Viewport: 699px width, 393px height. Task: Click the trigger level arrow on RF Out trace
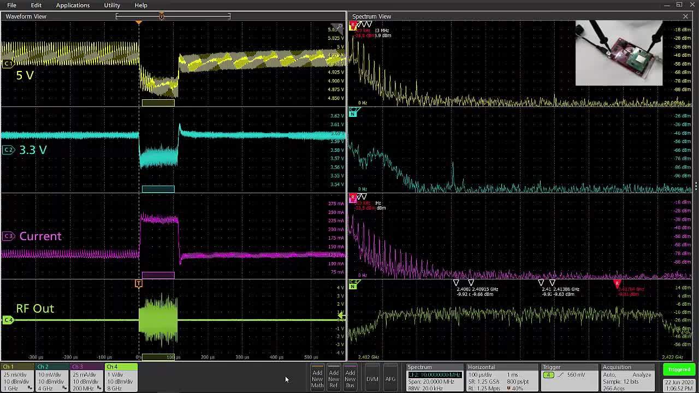click(341, 315)
